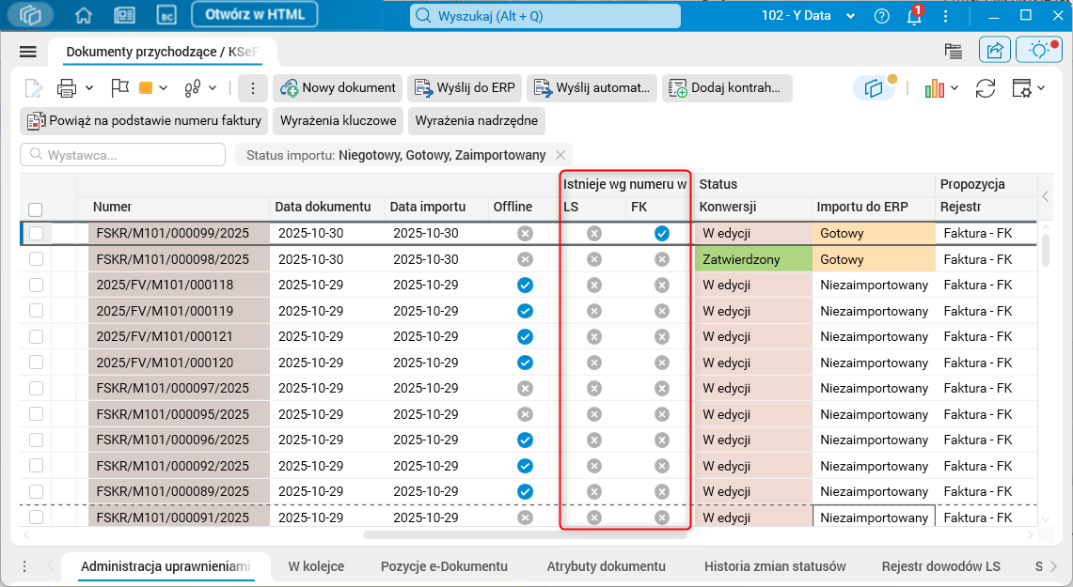1073x587 pixels.
Task: Expand table settings dropdown arrow
Action: 1041,88
